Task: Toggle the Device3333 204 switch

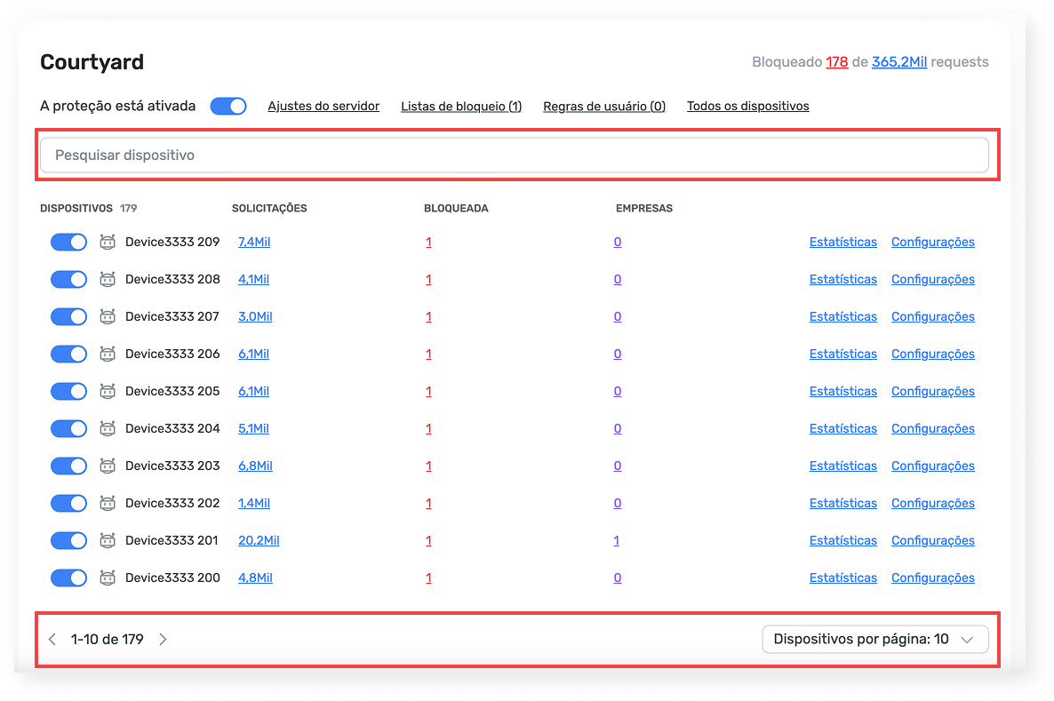Action: point(68,428)
